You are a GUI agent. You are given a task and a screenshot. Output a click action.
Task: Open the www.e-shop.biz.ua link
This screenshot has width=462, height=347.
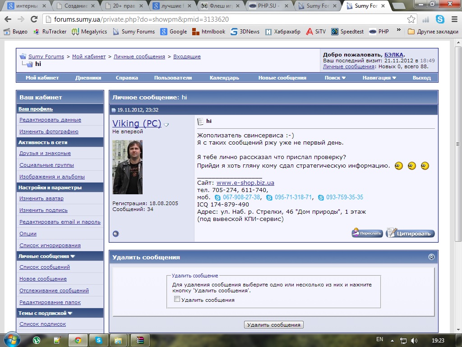tap(245, 183)
